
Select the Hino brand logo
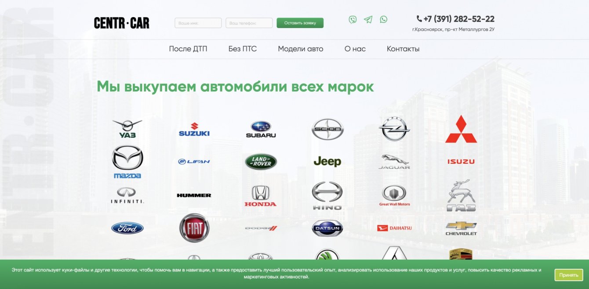(x=327, y=195)
